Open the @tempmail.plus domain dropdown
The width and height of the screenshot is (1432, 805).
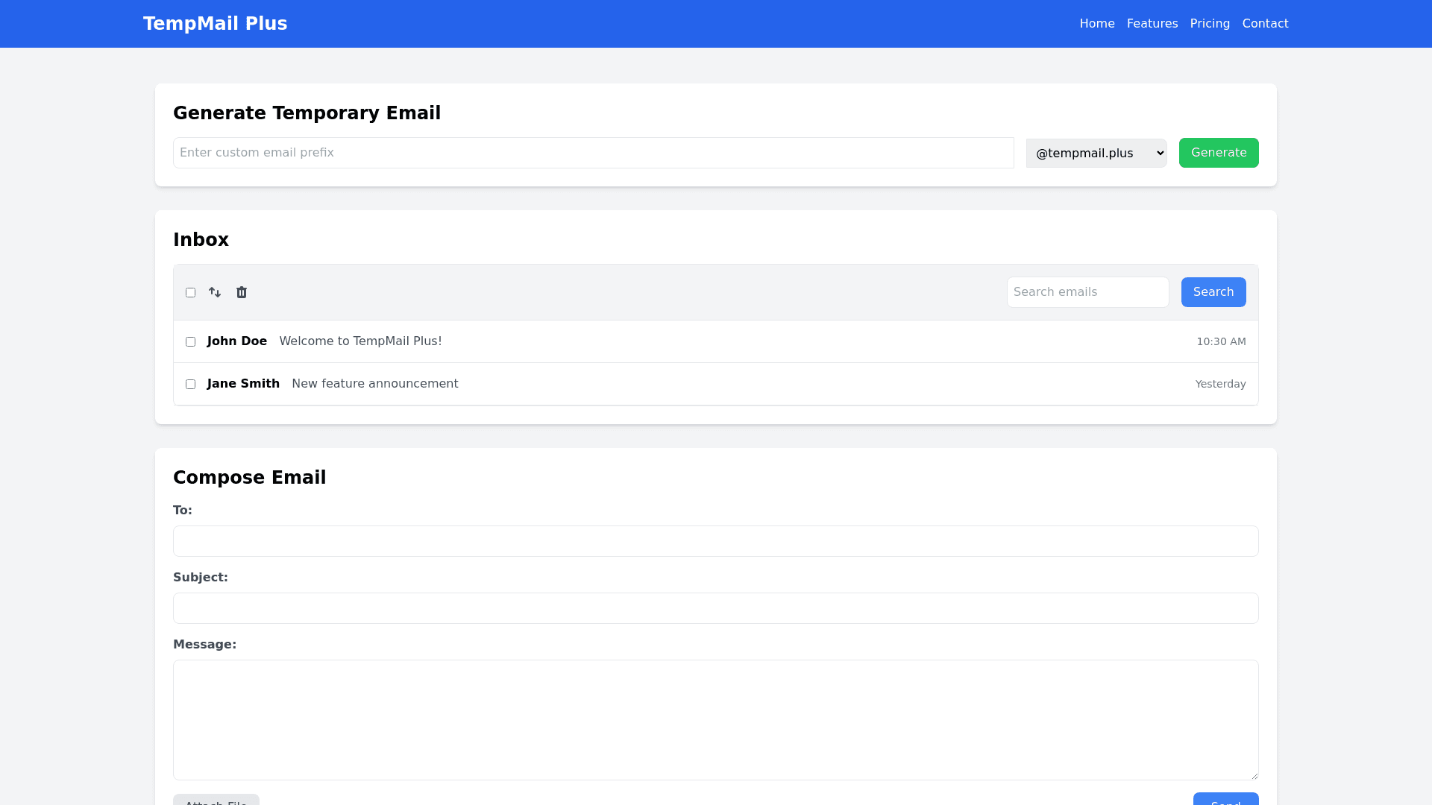tap(1096, 153)
